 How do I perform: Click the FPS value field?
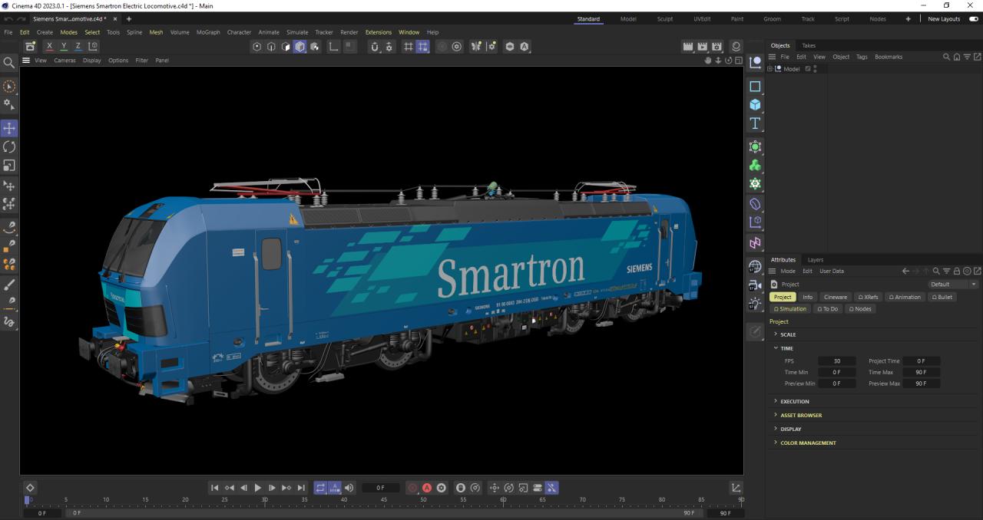(x=836, y=360)
